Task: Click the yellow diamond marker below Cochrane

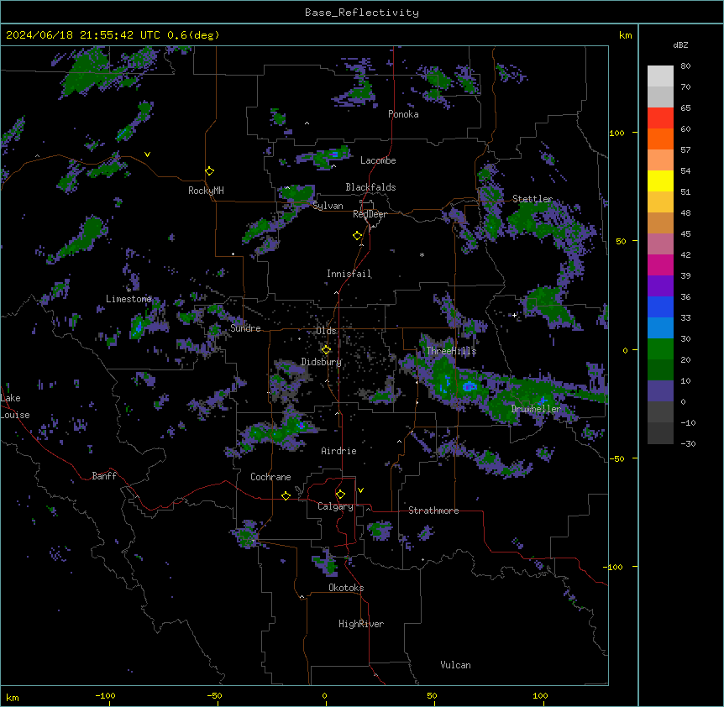Action: tap(286, 495)
